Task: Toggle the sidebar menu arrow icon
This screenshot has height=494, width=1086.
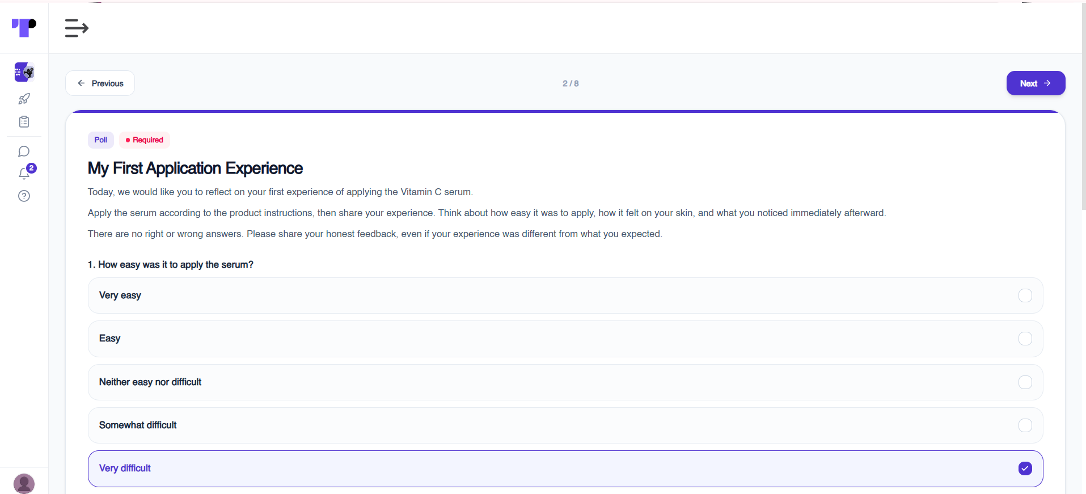Action: (x=77, y=28)
